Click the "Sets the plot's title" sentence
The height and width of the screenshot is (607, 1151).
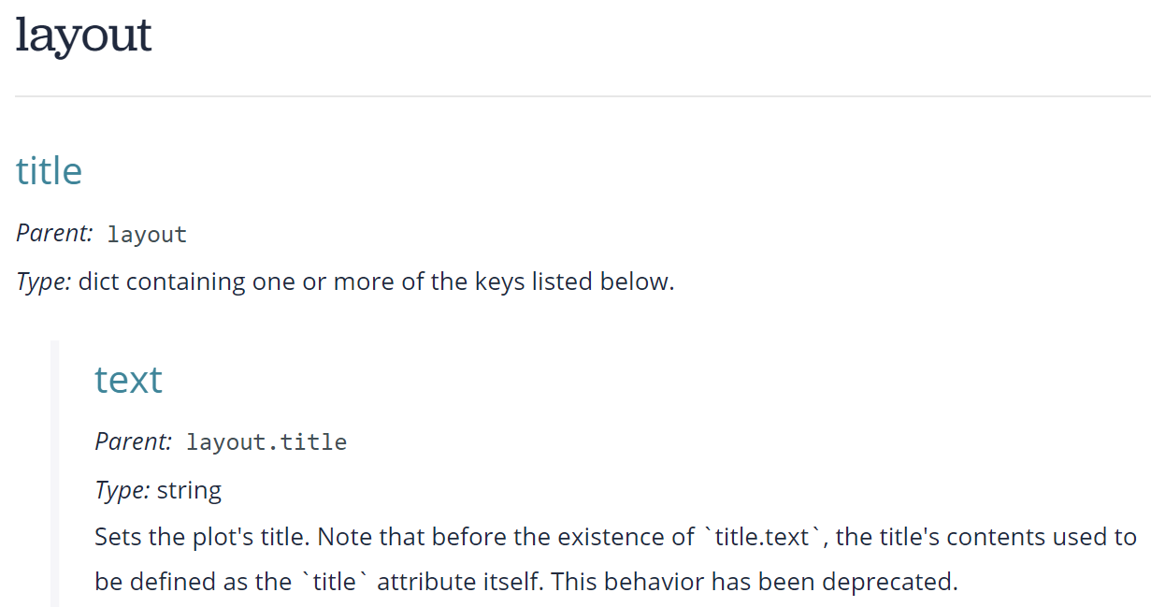point(202,537)
